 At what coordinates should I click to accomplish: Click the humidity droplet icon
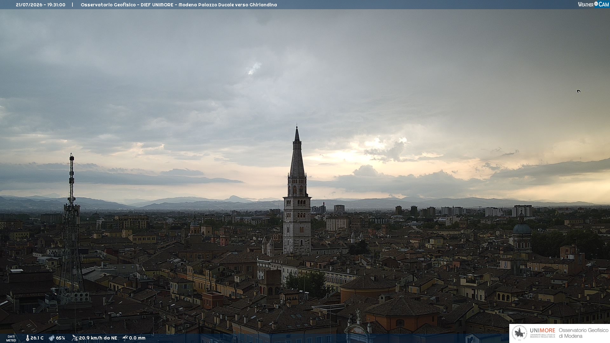tap(51, 338)
